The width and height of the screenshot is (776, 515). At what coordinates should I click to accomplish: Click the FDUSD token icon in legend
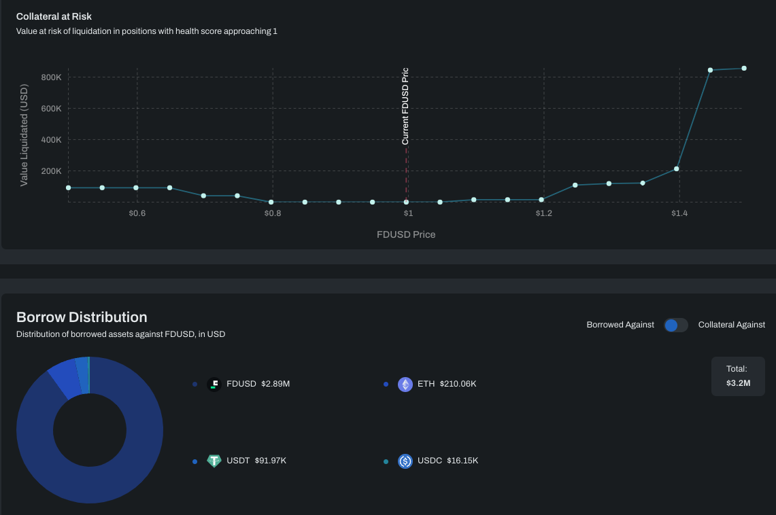(214, 385)
